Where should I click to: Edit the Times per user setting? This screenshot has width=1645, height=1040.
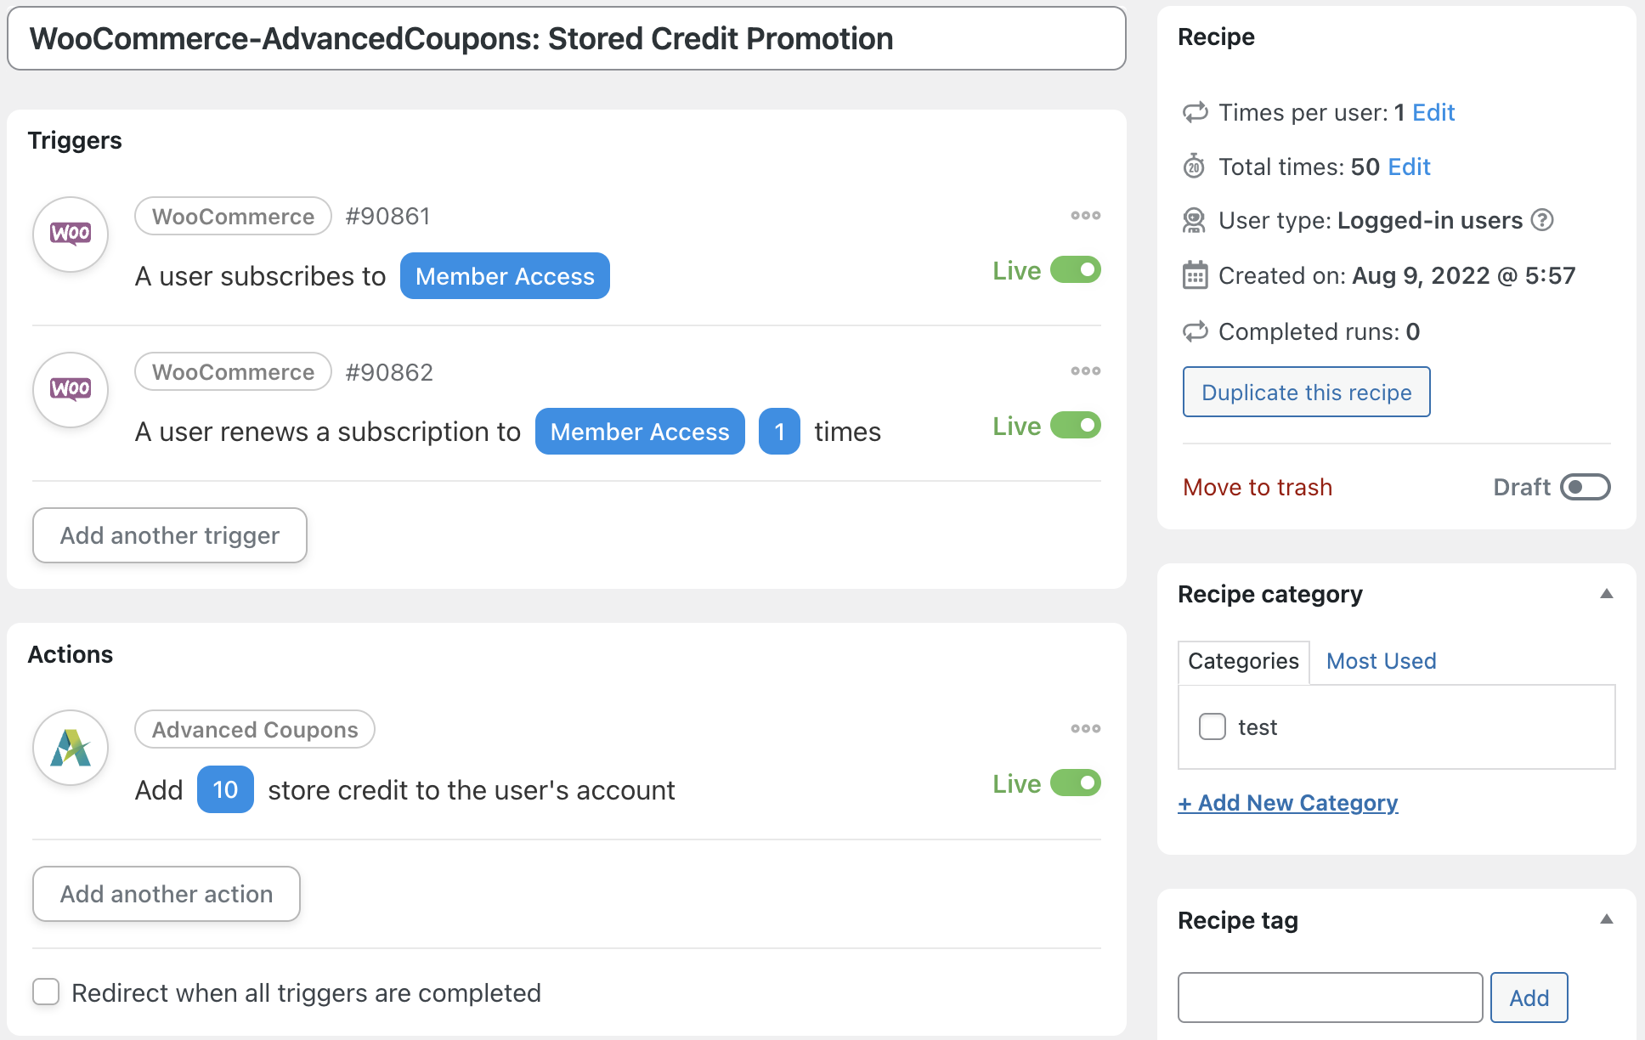pos(1433,112)
